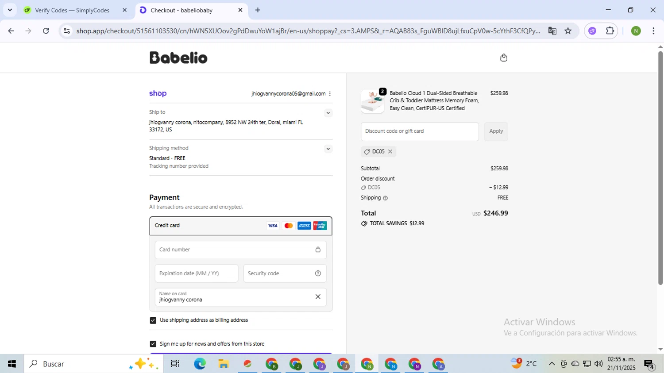
Task: Click the Babelio logo
Action: click(178, 58)
